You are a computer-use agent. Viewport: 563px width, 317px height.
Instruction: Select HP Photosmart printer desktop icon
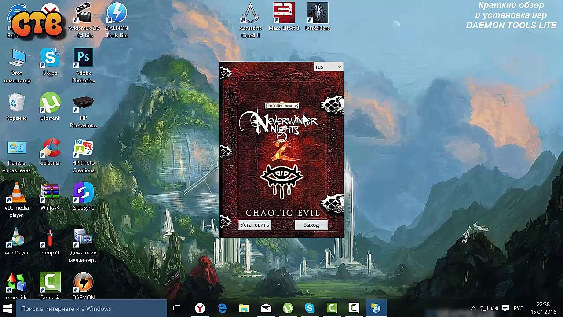(84, 111)
